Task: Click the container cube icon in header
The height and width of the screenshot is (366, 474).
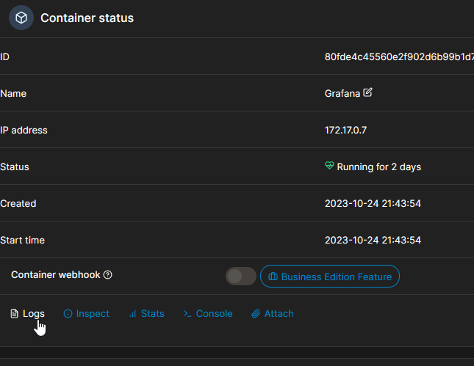Action: point(21,18)
